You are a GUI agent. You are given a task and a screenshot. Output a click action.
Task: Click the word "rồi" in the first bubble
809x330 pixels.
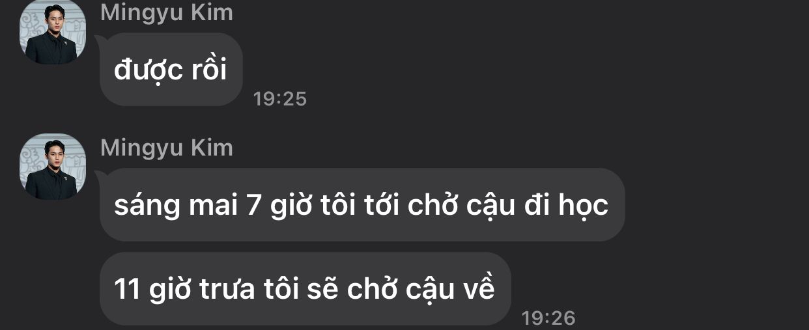(206, 69)
